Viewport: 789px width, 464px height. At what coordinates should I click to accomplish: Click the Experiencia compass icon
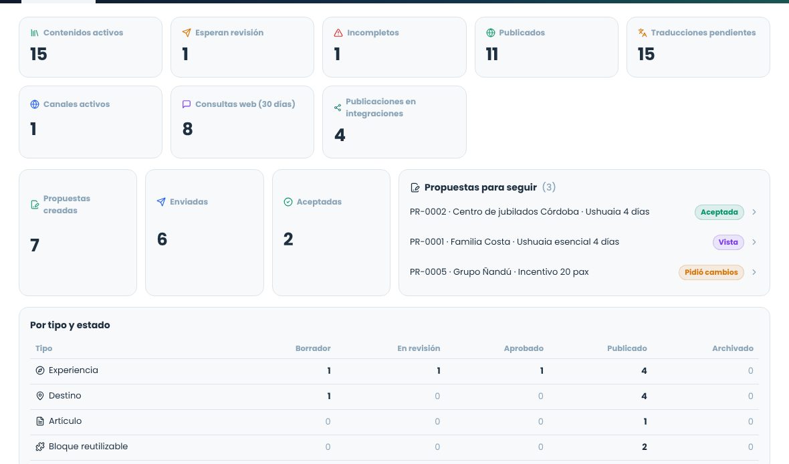tap(40, 370)
